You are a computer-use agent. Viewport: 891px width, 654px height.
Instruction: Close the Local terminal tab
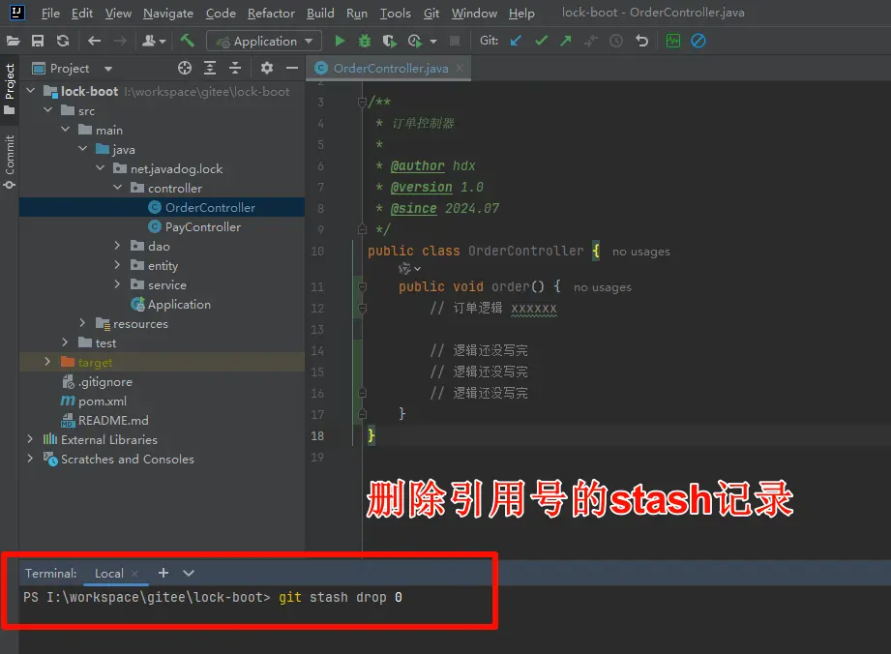134,574
